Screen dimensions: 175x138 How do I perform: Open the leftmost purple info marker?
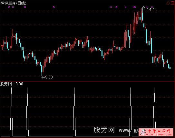tap(9, 7)
